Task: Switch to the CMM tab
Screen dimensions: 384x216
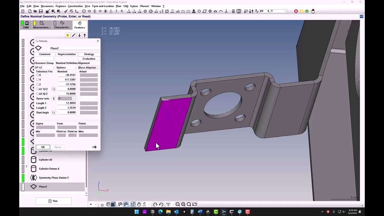Action: [25, 25]
